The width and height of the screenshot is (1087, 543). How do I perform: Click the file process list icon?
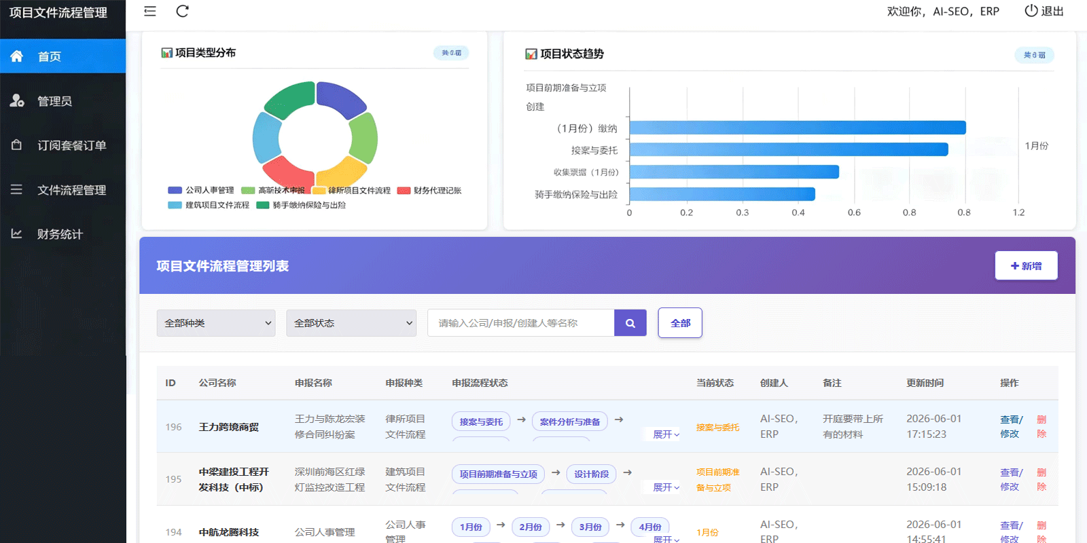pos(17,189)
